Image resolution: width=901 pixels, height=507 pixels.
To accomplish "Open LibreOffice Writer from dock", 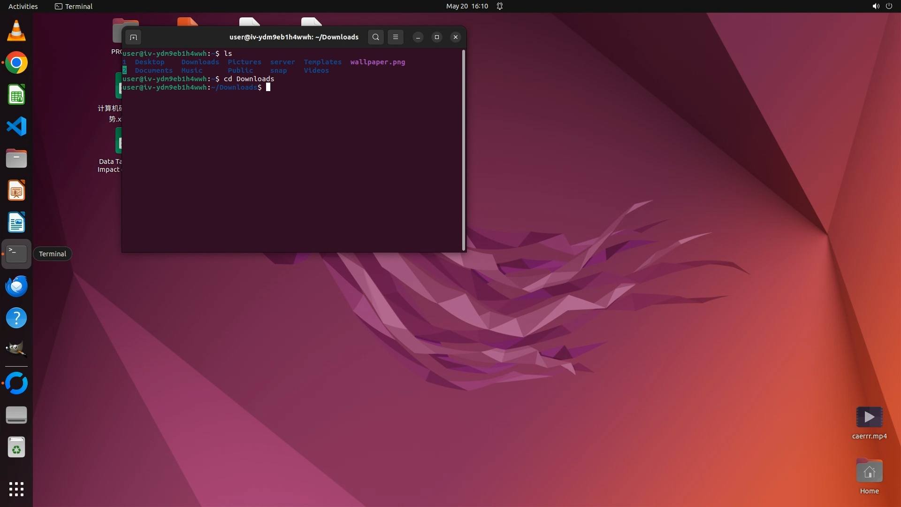I will pyautogui.click(x=16, y=223).
